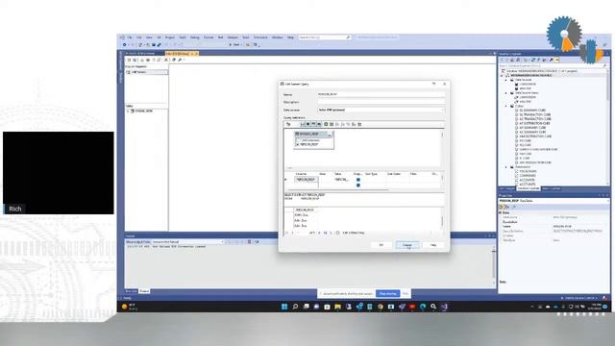Select the COMPANIES dimension in Solution Explorer
615x346 pixels.
point(528,175)
